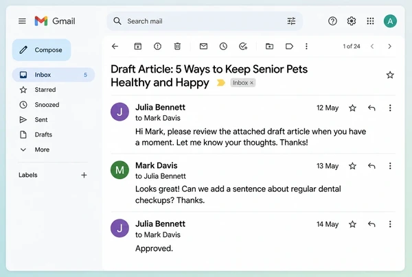The image size is (412, 277).
Task: Remove the Inbox label with x
Action: pos(251,83)
